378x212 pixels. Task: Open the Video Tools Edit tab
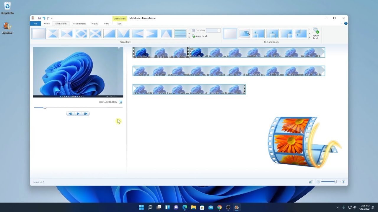tap(120, 24)
